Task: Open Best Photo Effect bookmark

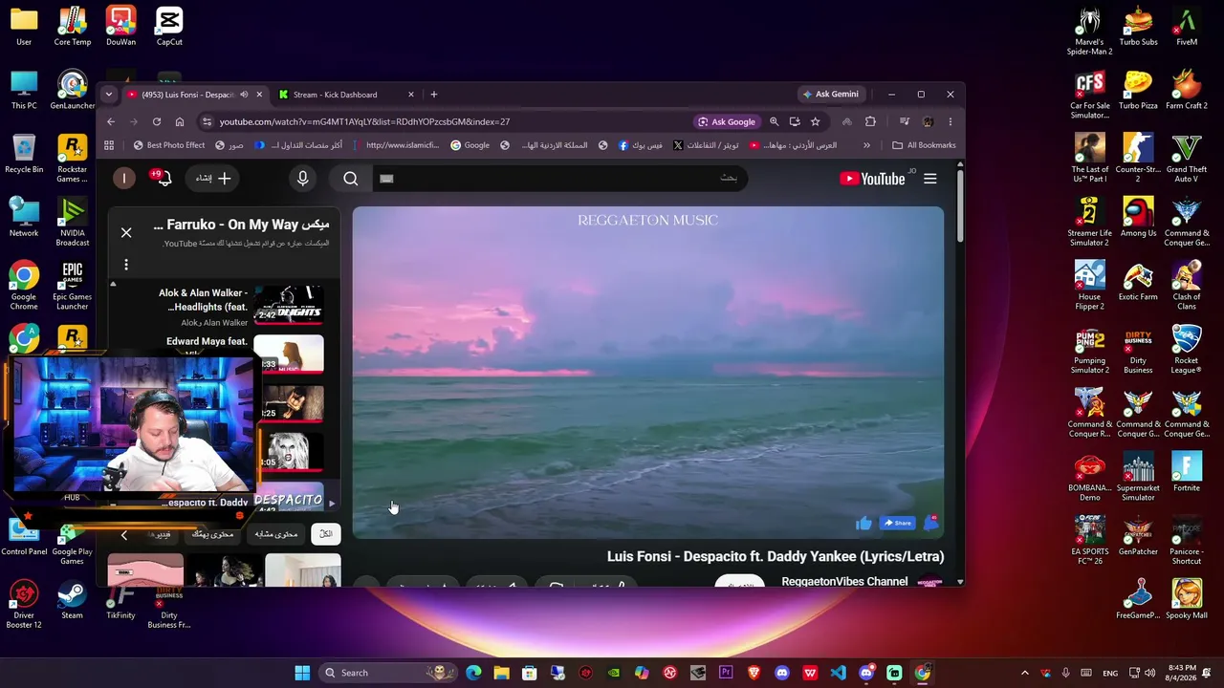Action: (169, 145)
